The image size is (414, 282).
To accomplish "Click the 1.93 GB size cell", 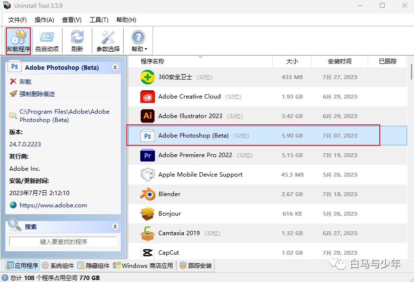I will (x=292, y=97).
